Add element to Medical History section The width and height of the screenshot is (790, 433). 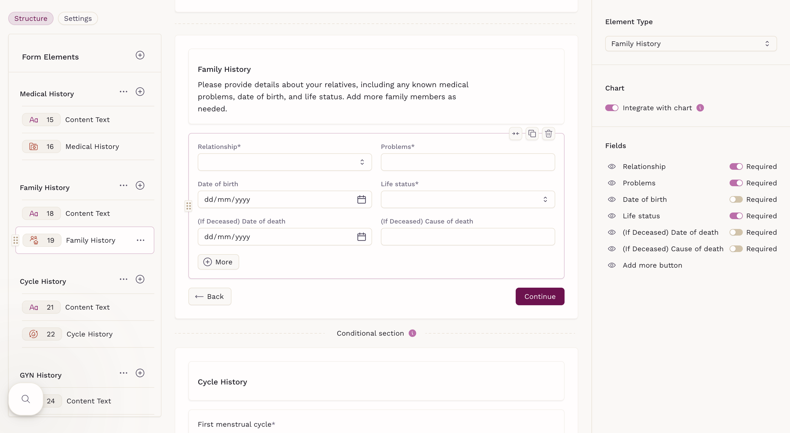pyautogui.click(x=140, y=92)
